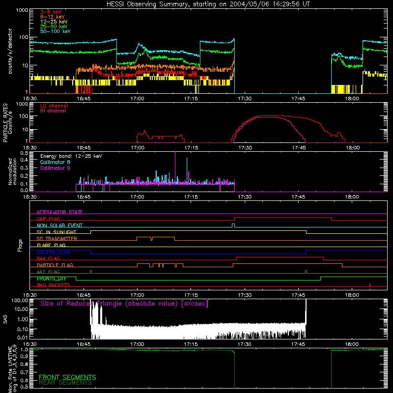
Task: Click the 18:00 tick label under flags panel
Action: (352, 295)
